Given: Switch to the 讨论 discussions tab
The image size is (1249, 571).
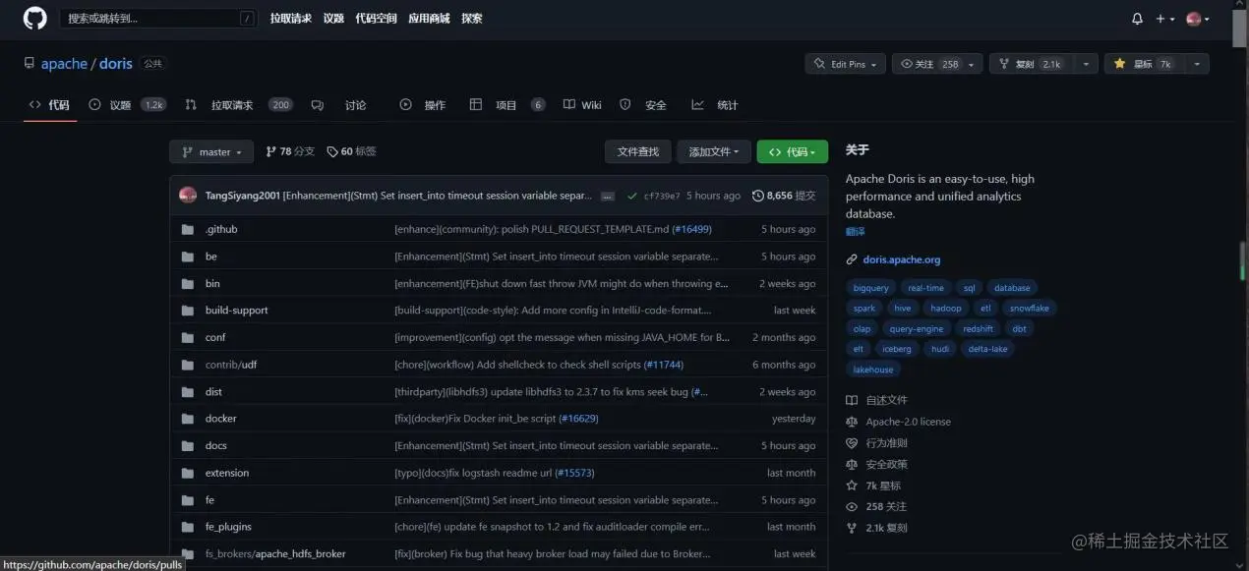Looking at the screenshot, I should 338,105.
